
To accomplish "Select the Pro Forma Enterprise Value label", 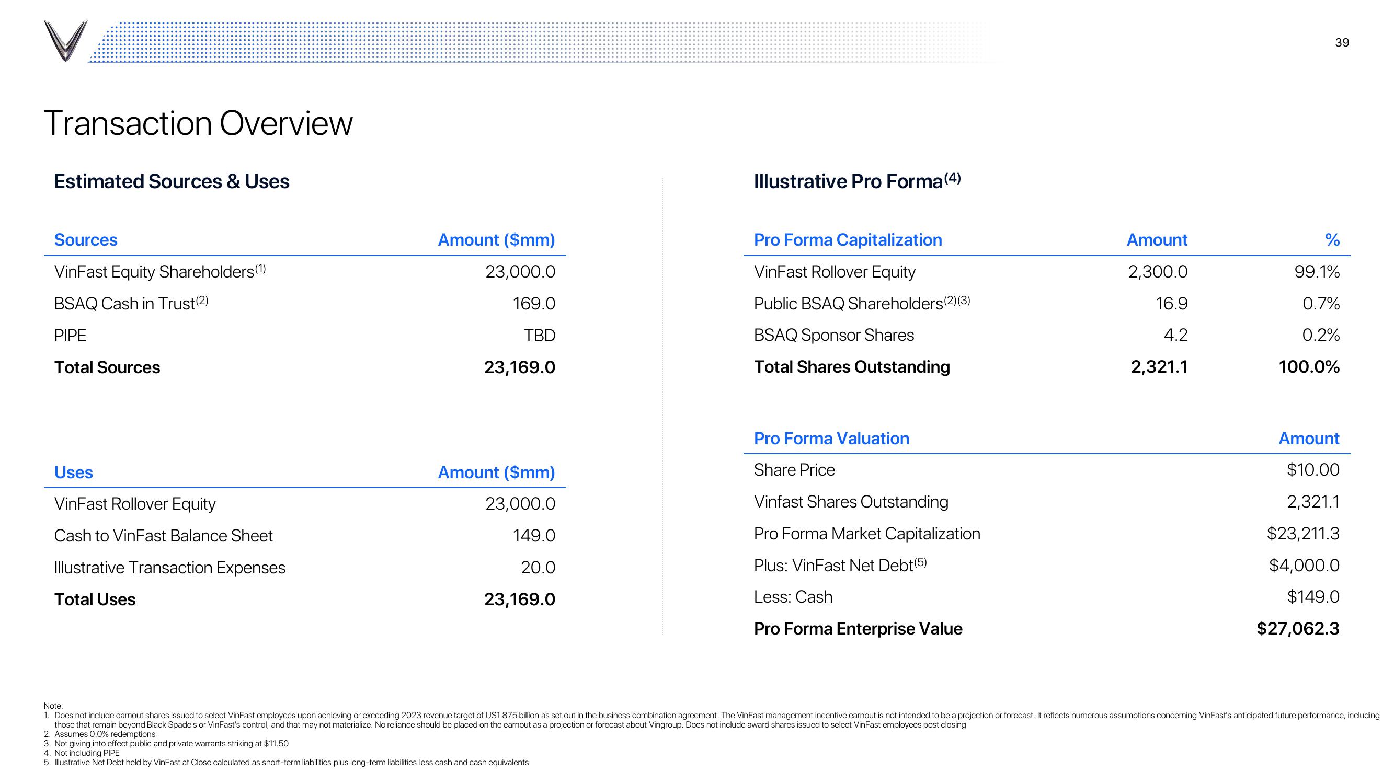I will [858, 629].
